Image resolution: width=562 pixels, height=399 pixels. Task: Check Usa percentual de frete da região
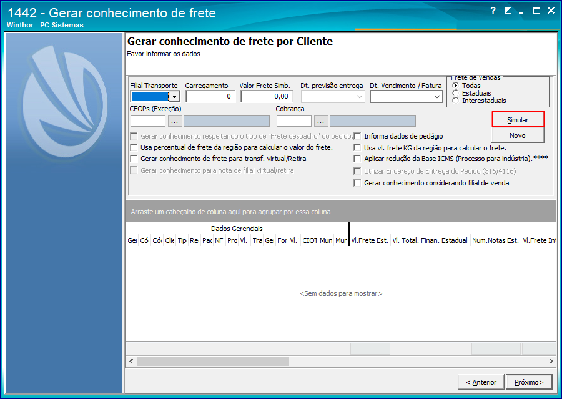pyautogui.click(x=134, y=147)
